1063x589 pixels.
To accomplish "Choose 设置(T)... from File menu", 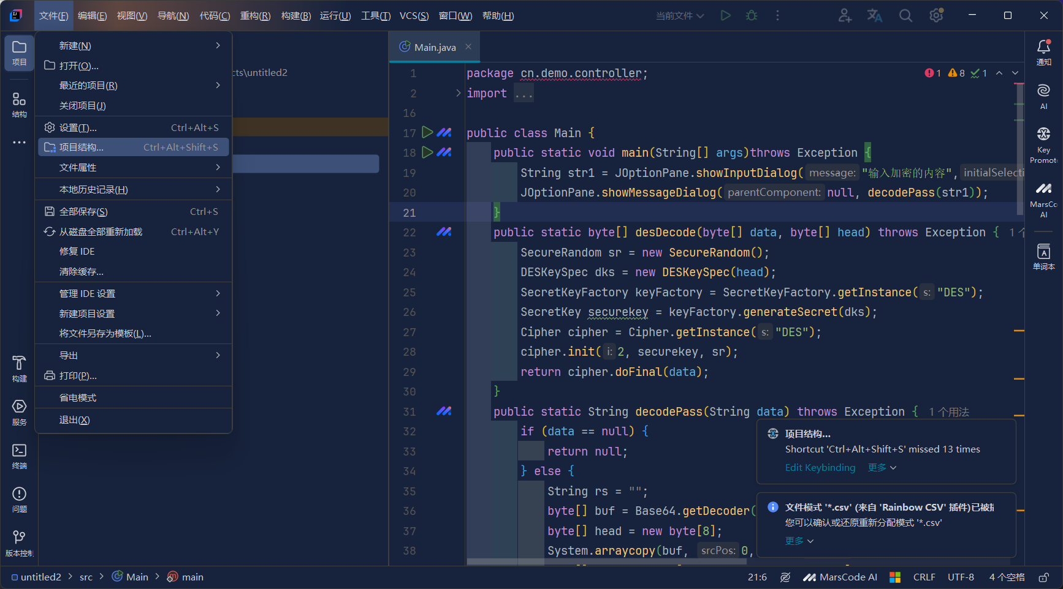I will [x=134, y=127].
